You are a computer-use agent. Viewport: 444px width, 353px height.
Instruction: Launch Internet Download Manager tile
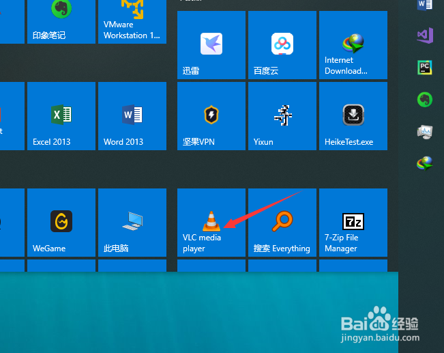(353, 45)
